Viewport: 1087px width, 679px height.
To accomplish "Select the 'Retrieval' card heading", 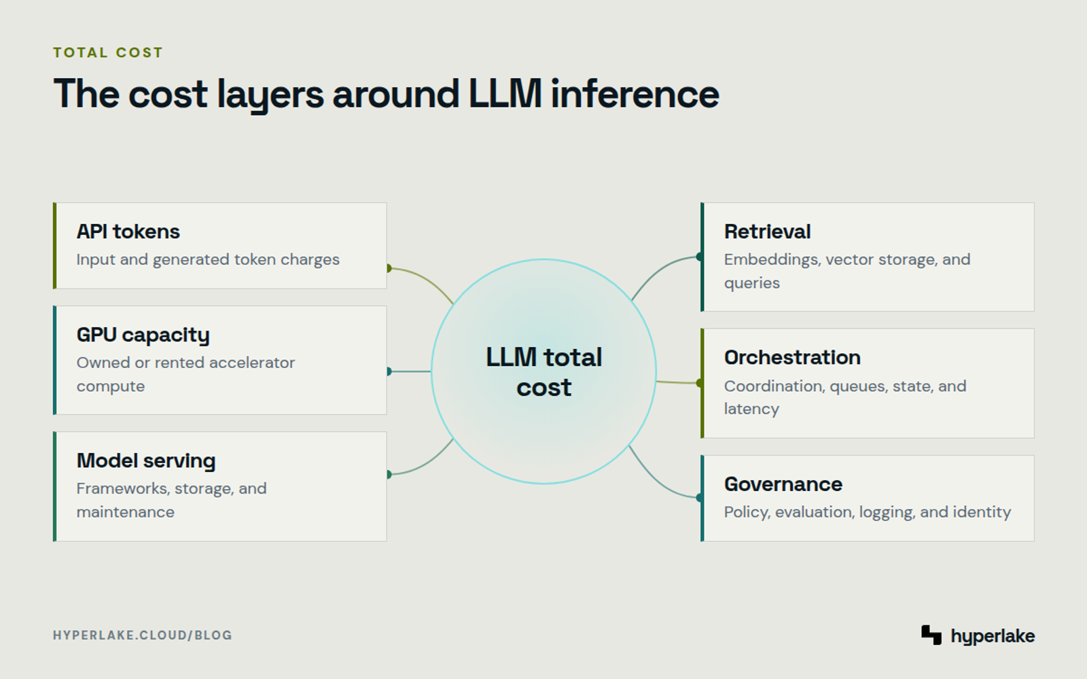I will 768,232.
